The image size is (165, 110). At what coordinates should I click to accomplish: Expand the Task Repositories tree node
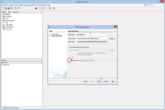point(2,27)
